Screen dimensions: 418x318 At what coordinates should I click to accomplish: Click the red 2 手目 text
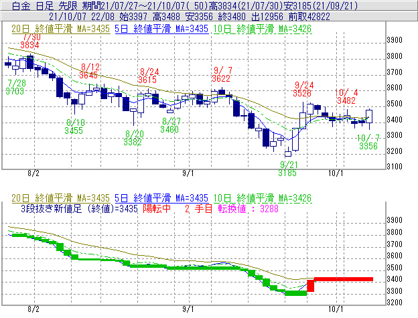[x=198, y=208]
